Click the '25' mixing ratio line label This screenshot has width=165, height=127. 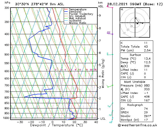(x=95, y=70)
